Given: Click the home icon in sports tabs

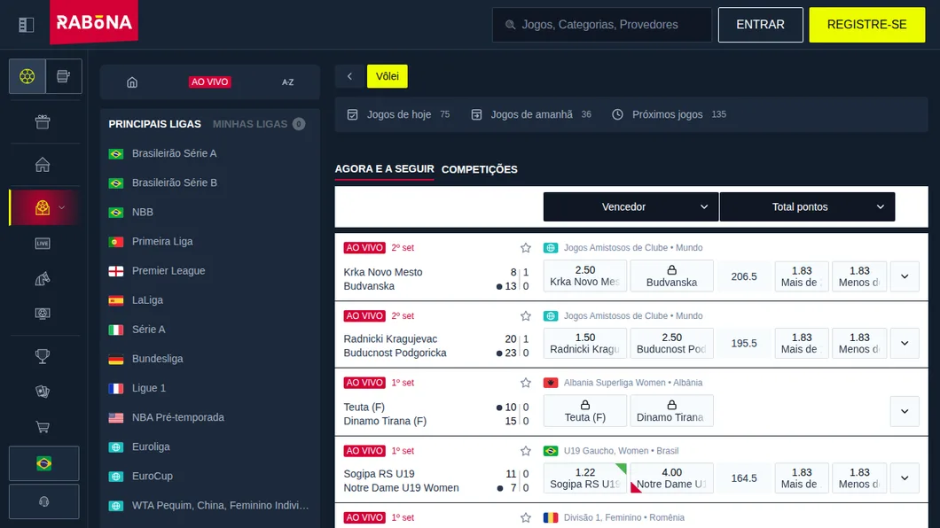Looking at the screenshot, I should (x=132, y=82).
